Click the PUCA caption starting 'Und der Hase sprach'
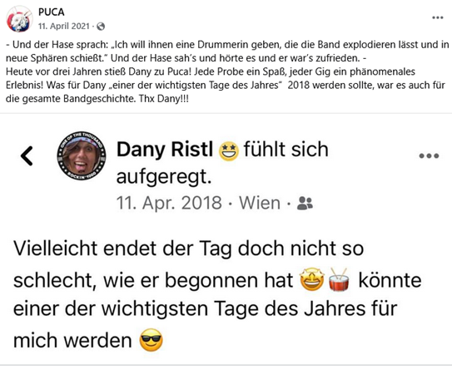Image resolution: width=452 pixels, height=369 pixels. coord(227,52)
